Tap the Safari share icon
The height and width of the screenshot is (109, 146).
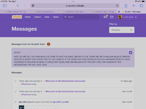pyautogui.click(x=126, y=6)
